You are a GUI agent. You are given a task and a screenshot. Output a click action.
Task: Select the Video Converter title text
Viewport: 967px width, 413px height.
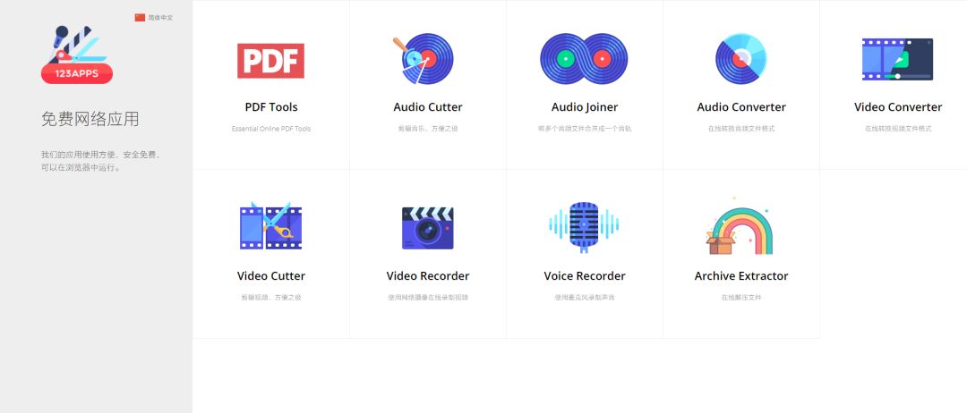click(x=897, y=107)
